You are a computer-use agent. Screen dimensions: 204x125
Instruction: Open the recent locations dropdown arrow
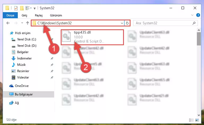pyautogui.click(x=22, y=23)
